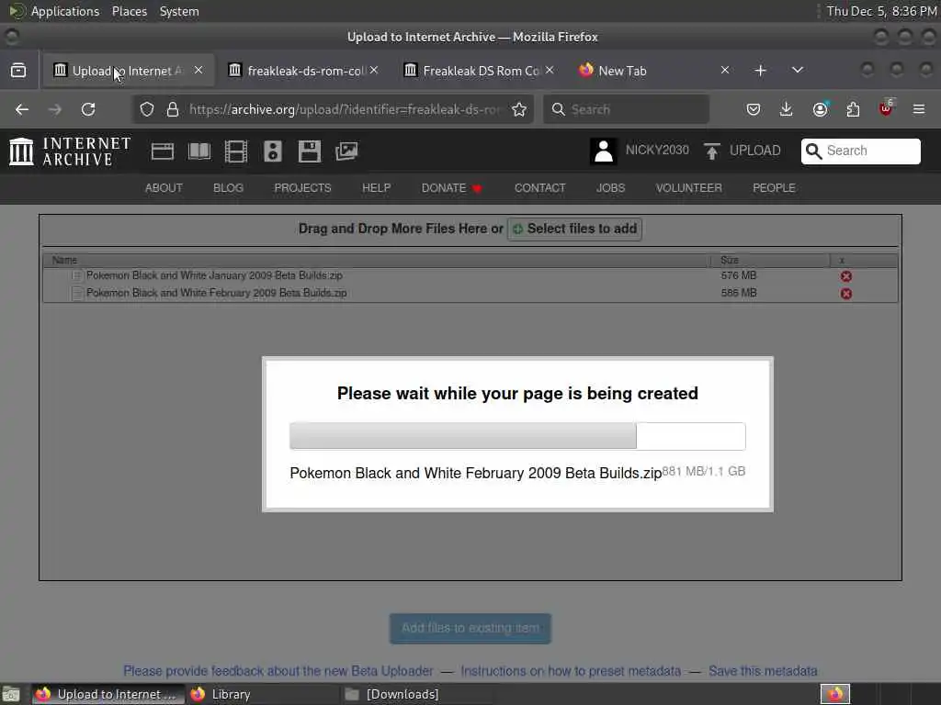The height and width of the screenshot is (705, 941).
Task: Open the Images icon in Archive navbar
Action: (x=346, y=151)
